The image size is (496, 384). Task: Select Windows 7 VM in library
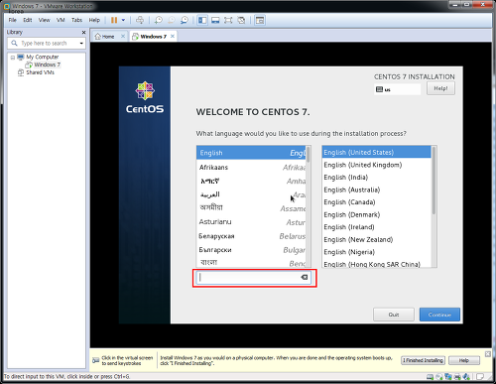click(47, 64)
